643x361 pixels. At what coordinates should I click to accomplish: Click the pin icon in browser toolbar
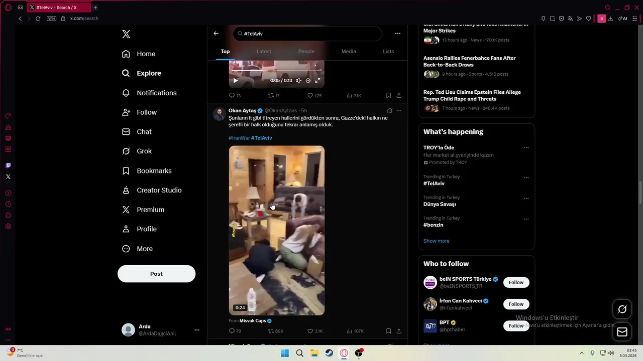[x=543, y=19]
